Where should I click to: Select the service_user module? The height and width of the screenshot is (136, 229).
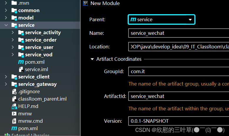[40, 47]
